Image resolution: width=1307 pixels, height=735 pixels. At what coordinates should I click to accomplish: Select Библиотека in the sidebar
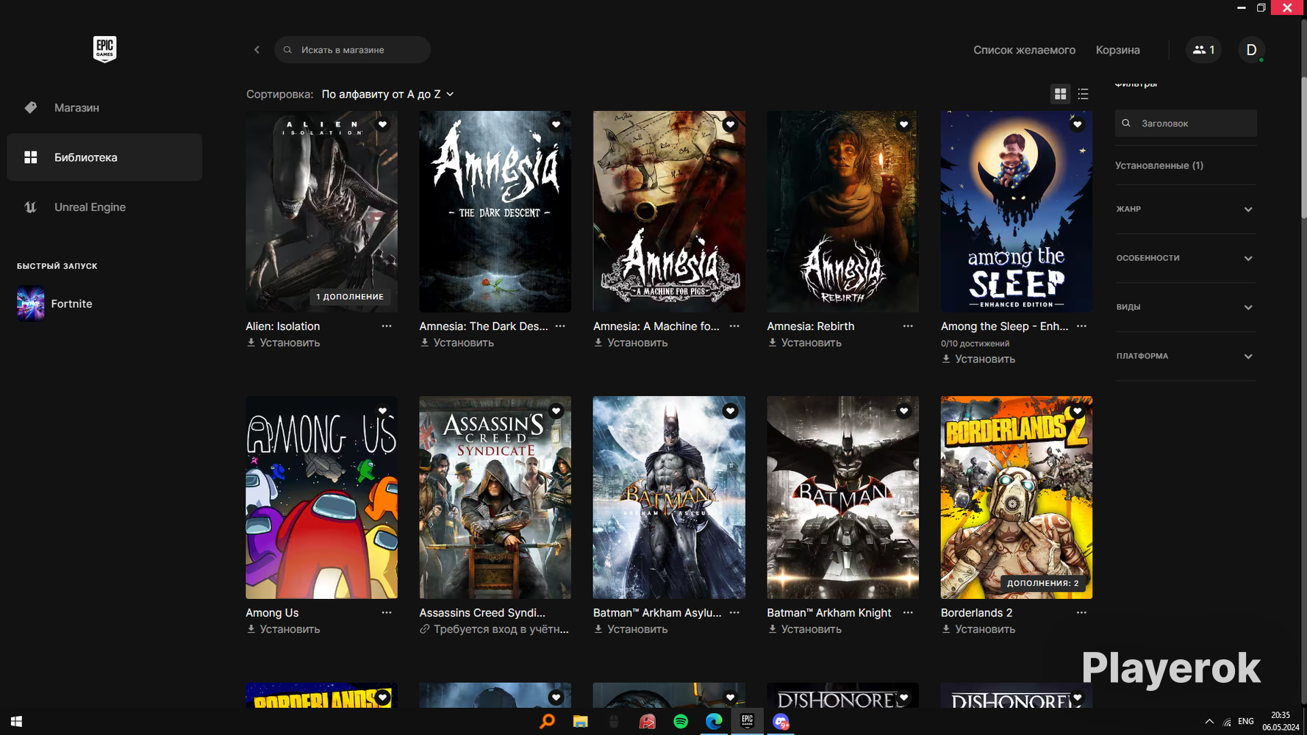(x=104, y=157)
